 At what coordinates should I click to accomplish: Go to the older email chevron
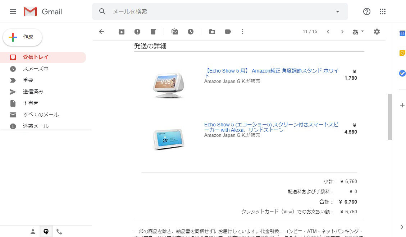342,32
